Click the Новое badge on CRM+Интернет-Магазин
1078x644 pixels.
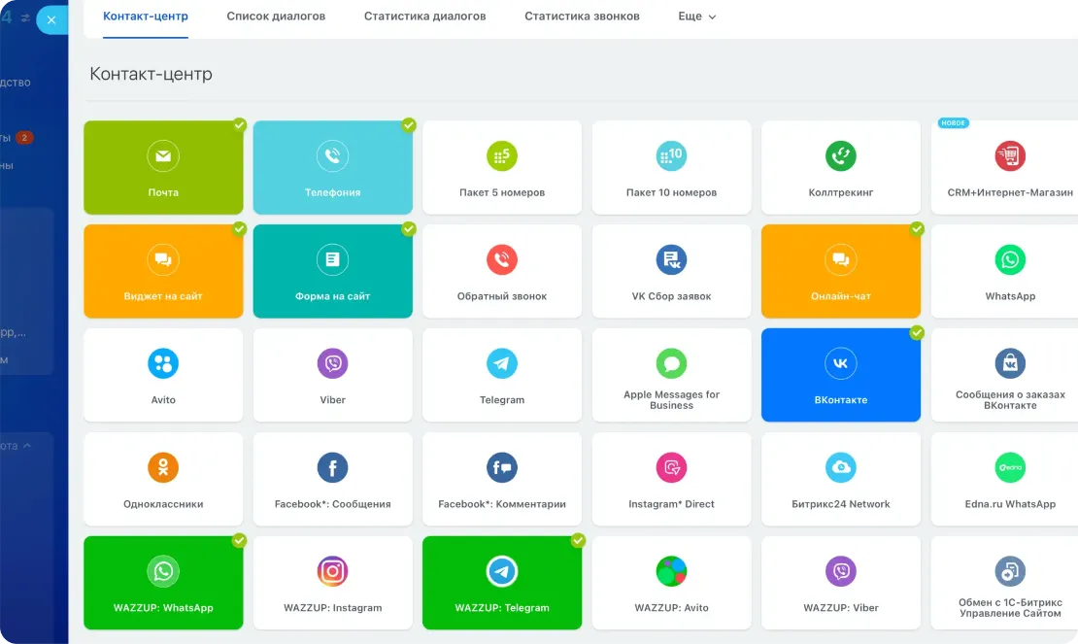click(x=953, y=123)
